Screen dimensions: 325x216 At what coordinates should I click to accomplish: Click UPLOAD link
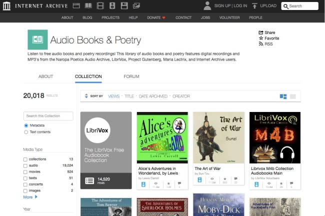click(x=268, y=6)
